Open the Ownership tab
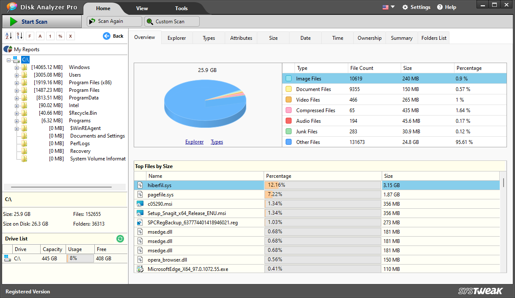The height and width of the screenshot is (298, 515). click(369, 38)
